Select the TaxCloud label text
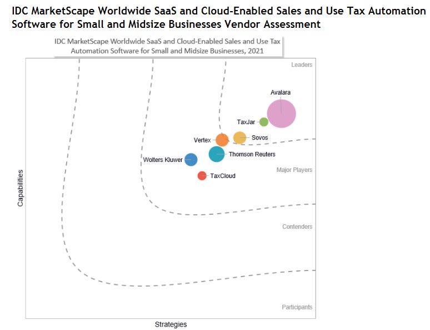 [223, 176]
